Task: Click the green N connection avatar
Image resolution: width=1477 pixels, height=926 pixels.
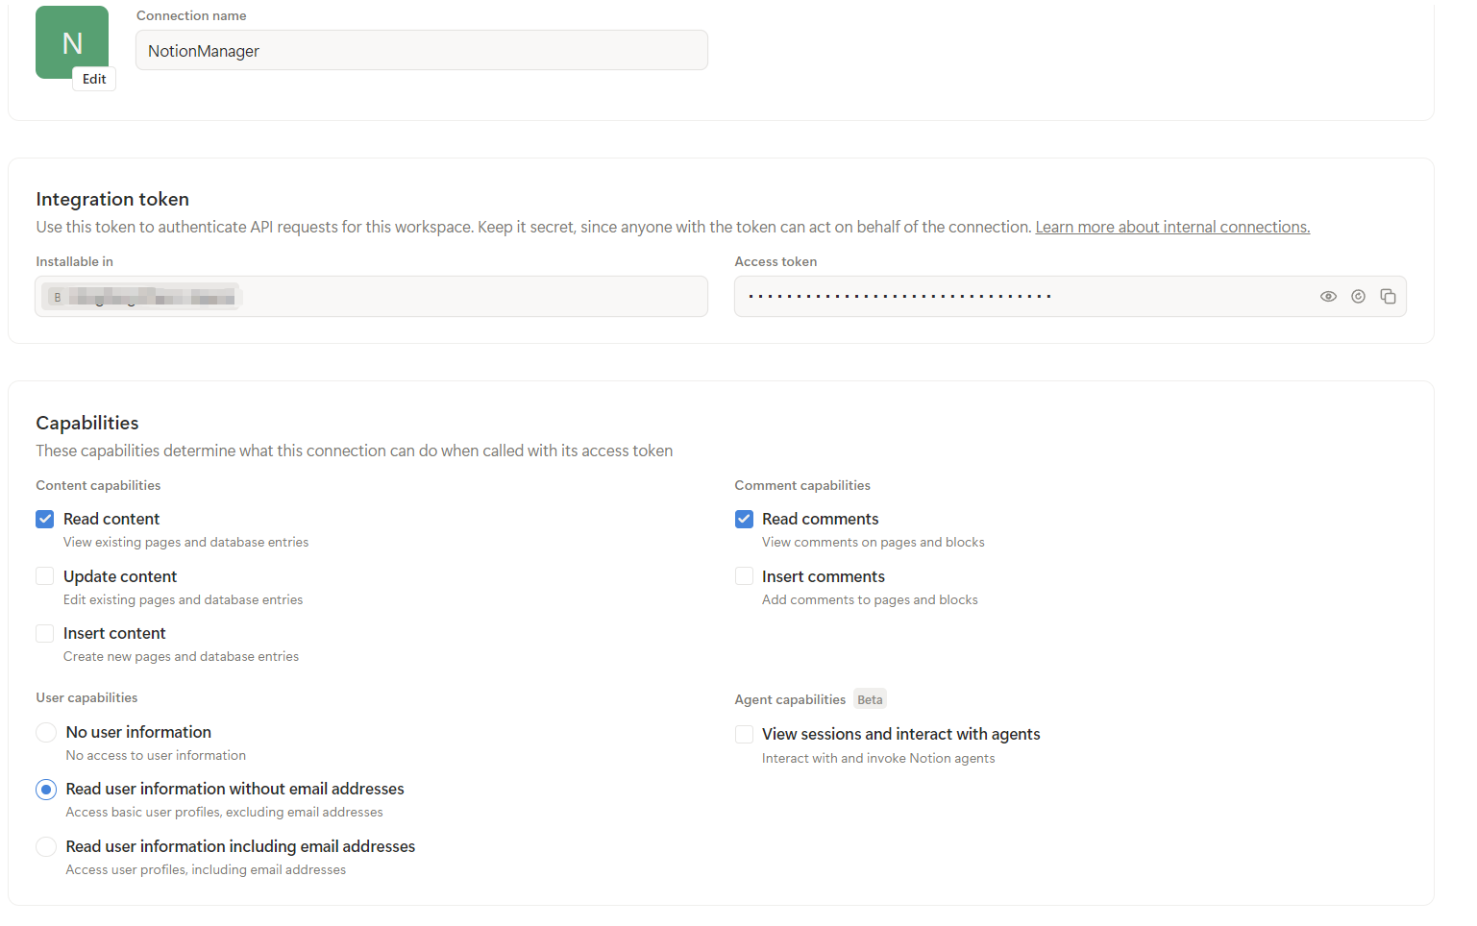Action: click(x=72, y=42)
